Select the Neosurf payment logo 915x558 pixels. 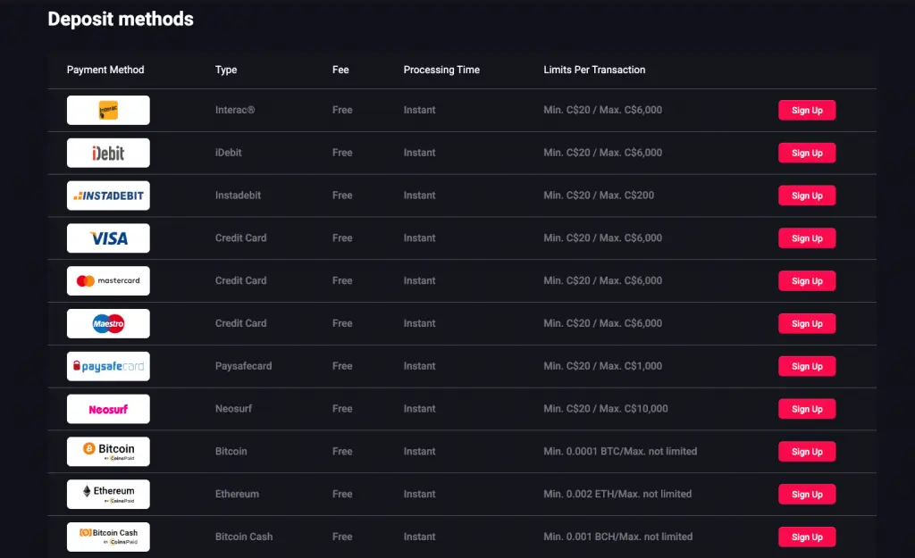pos(107,408)
